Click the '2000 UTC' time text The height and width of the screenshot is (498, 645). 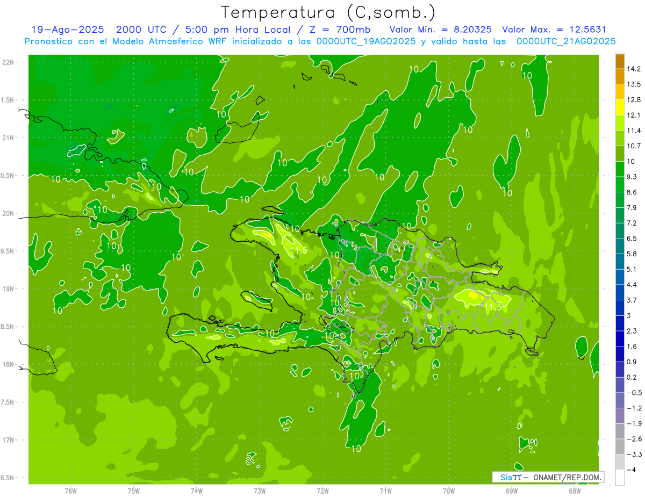tap(141, 30)
